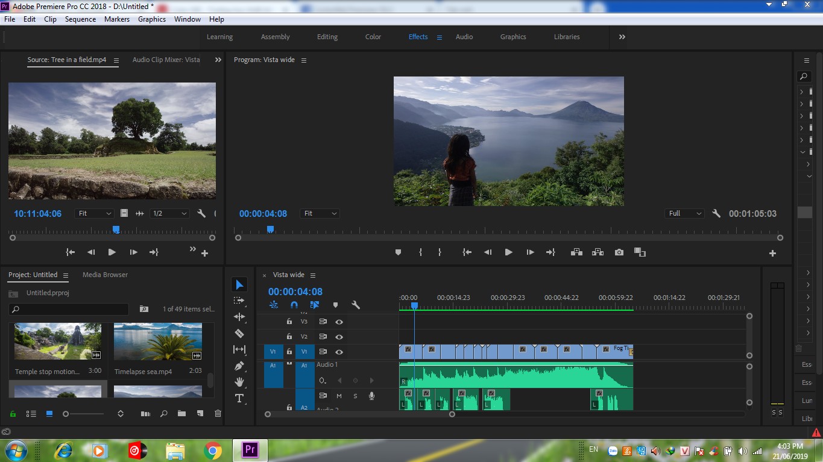Viewport: 823px width, 462px height.
Task: Switch to the Color workspace
Action: point(373,37)
